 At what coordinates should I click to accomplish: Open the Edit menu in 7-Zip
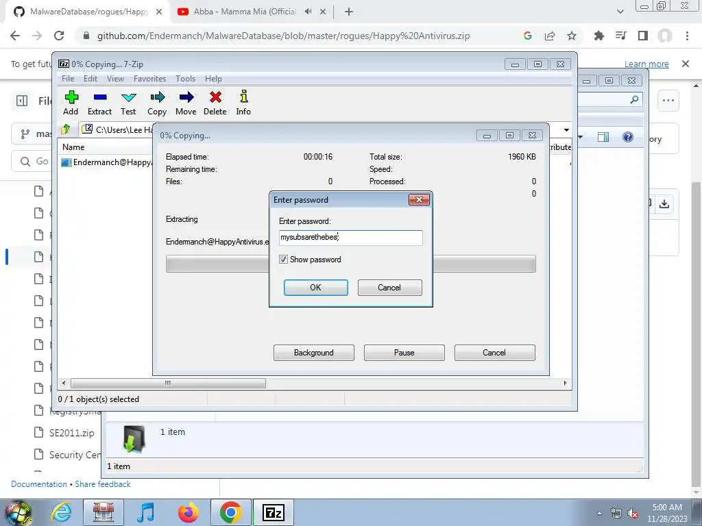[x=90, y=79]
